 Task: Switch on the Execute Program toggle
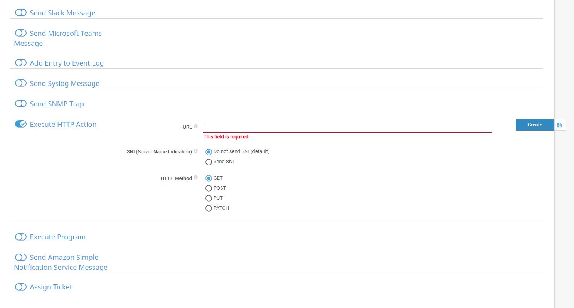[21, 237]
